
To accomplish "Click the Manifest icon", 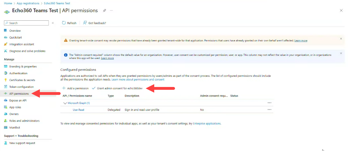I will [6, 127].
